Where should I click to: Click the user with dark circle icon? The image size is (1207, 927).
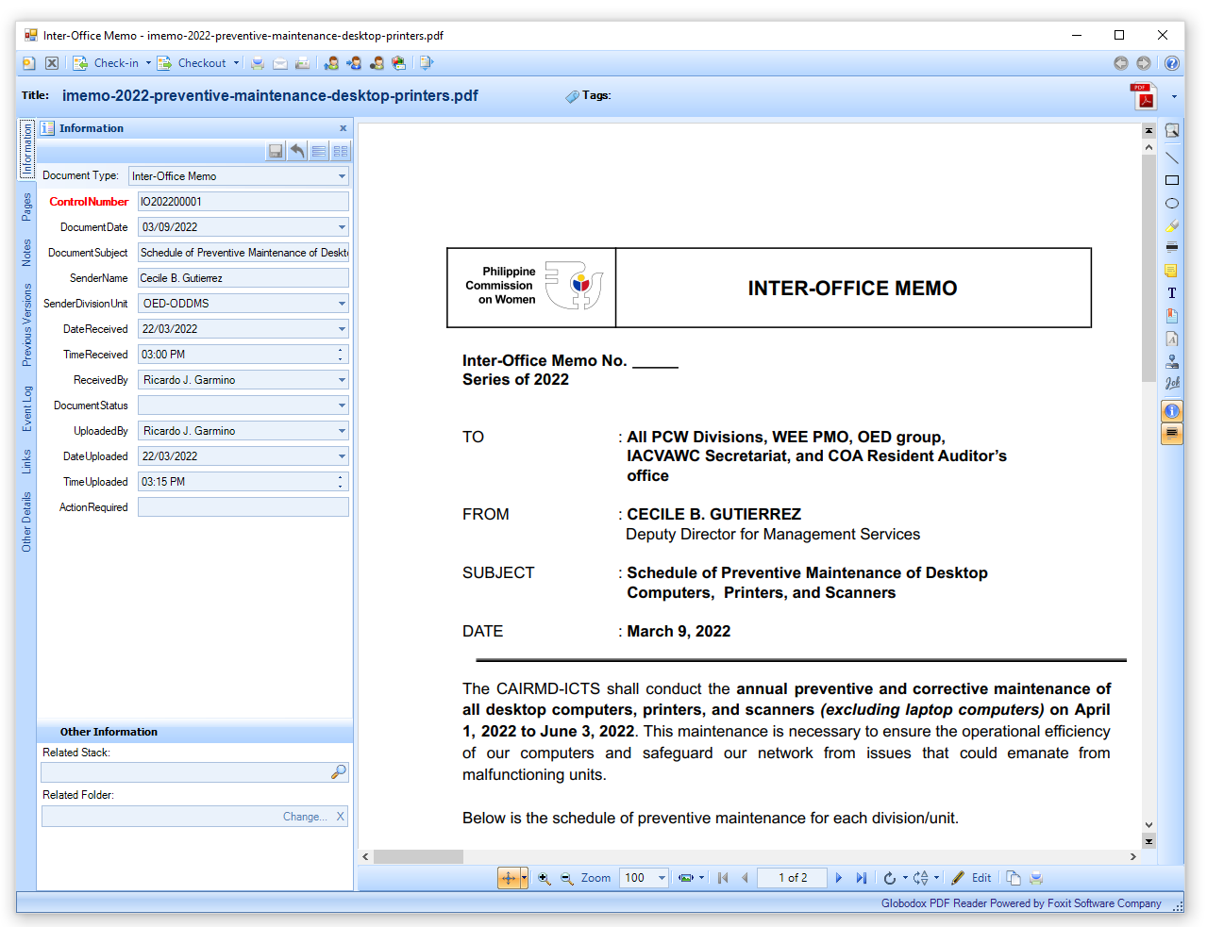coord(377,63)
